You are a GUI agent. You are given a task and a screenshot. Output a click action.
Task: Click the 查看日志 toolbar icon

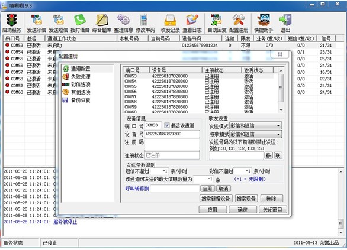[x=192, y=20]
